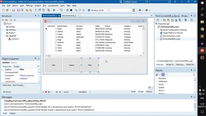Expand Build Configurations (Debug) node
This screenshot has height=116, width=206.
click(159, 30)
